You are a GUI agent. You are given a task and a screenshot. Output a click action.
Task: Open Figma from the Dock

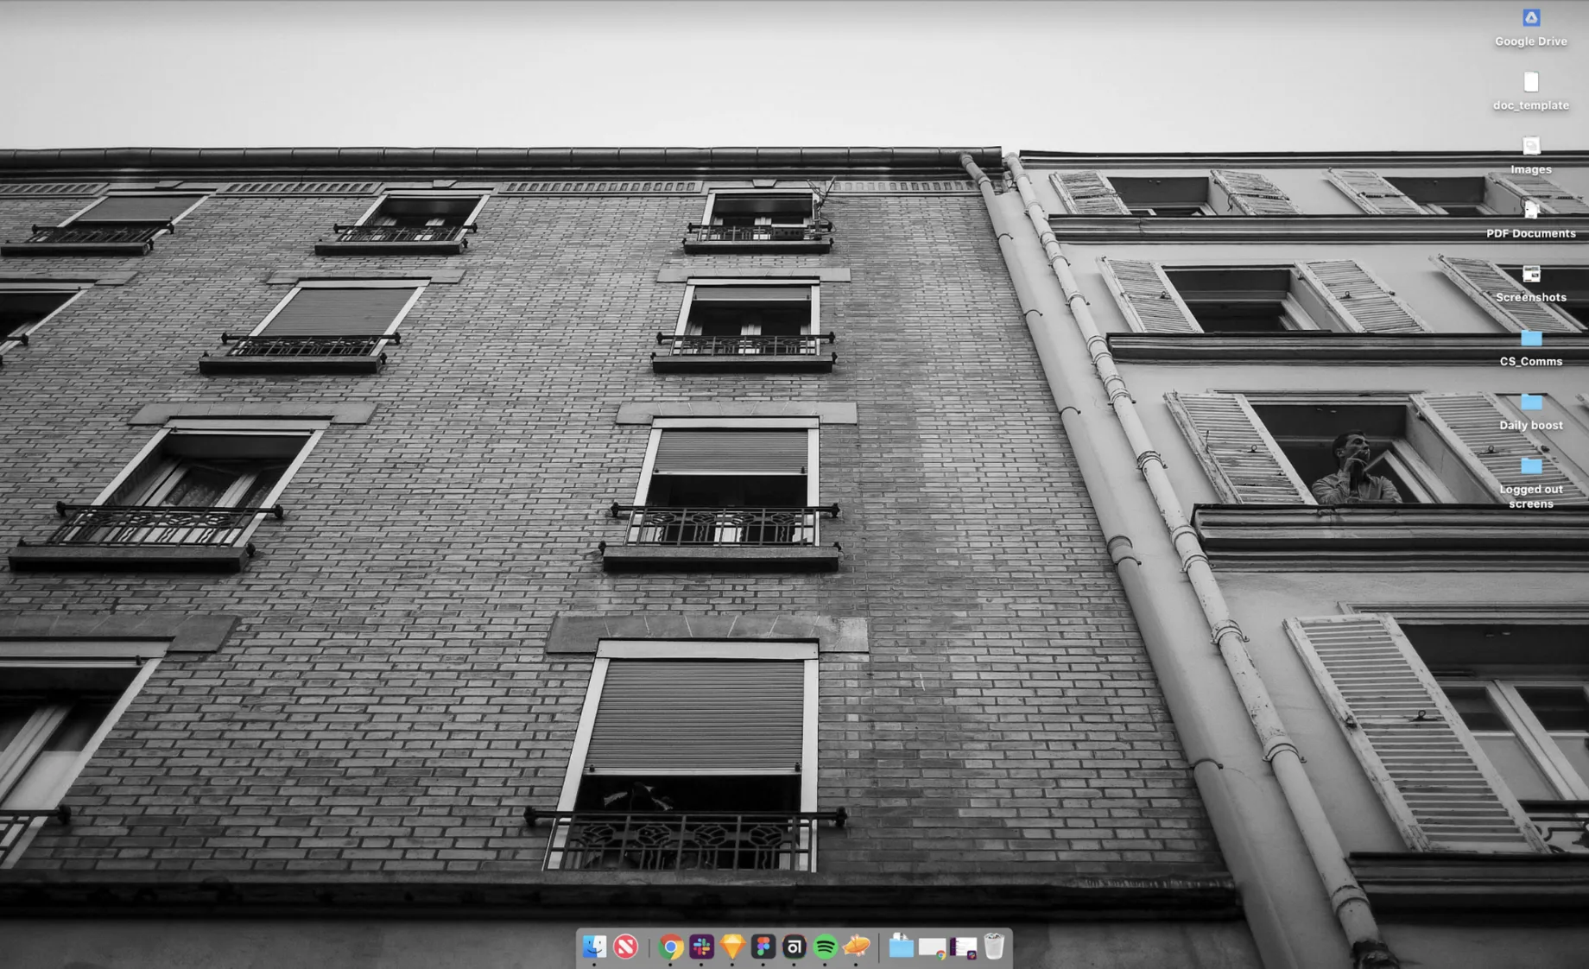763,947
